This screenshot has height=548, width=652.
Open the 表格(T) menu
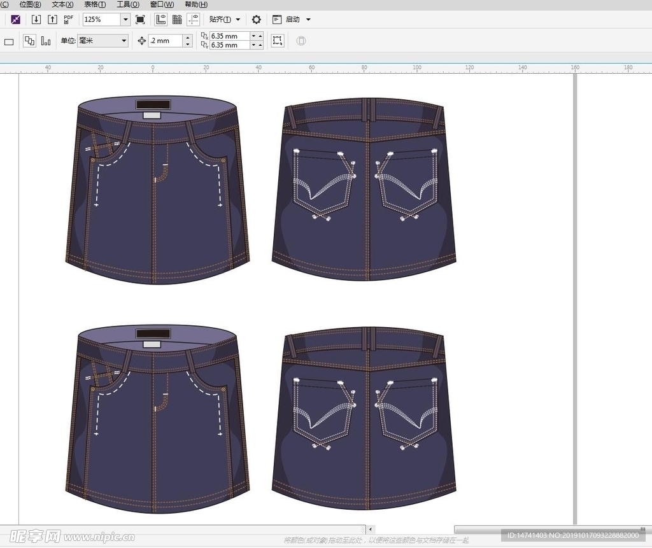pos(95,4)
